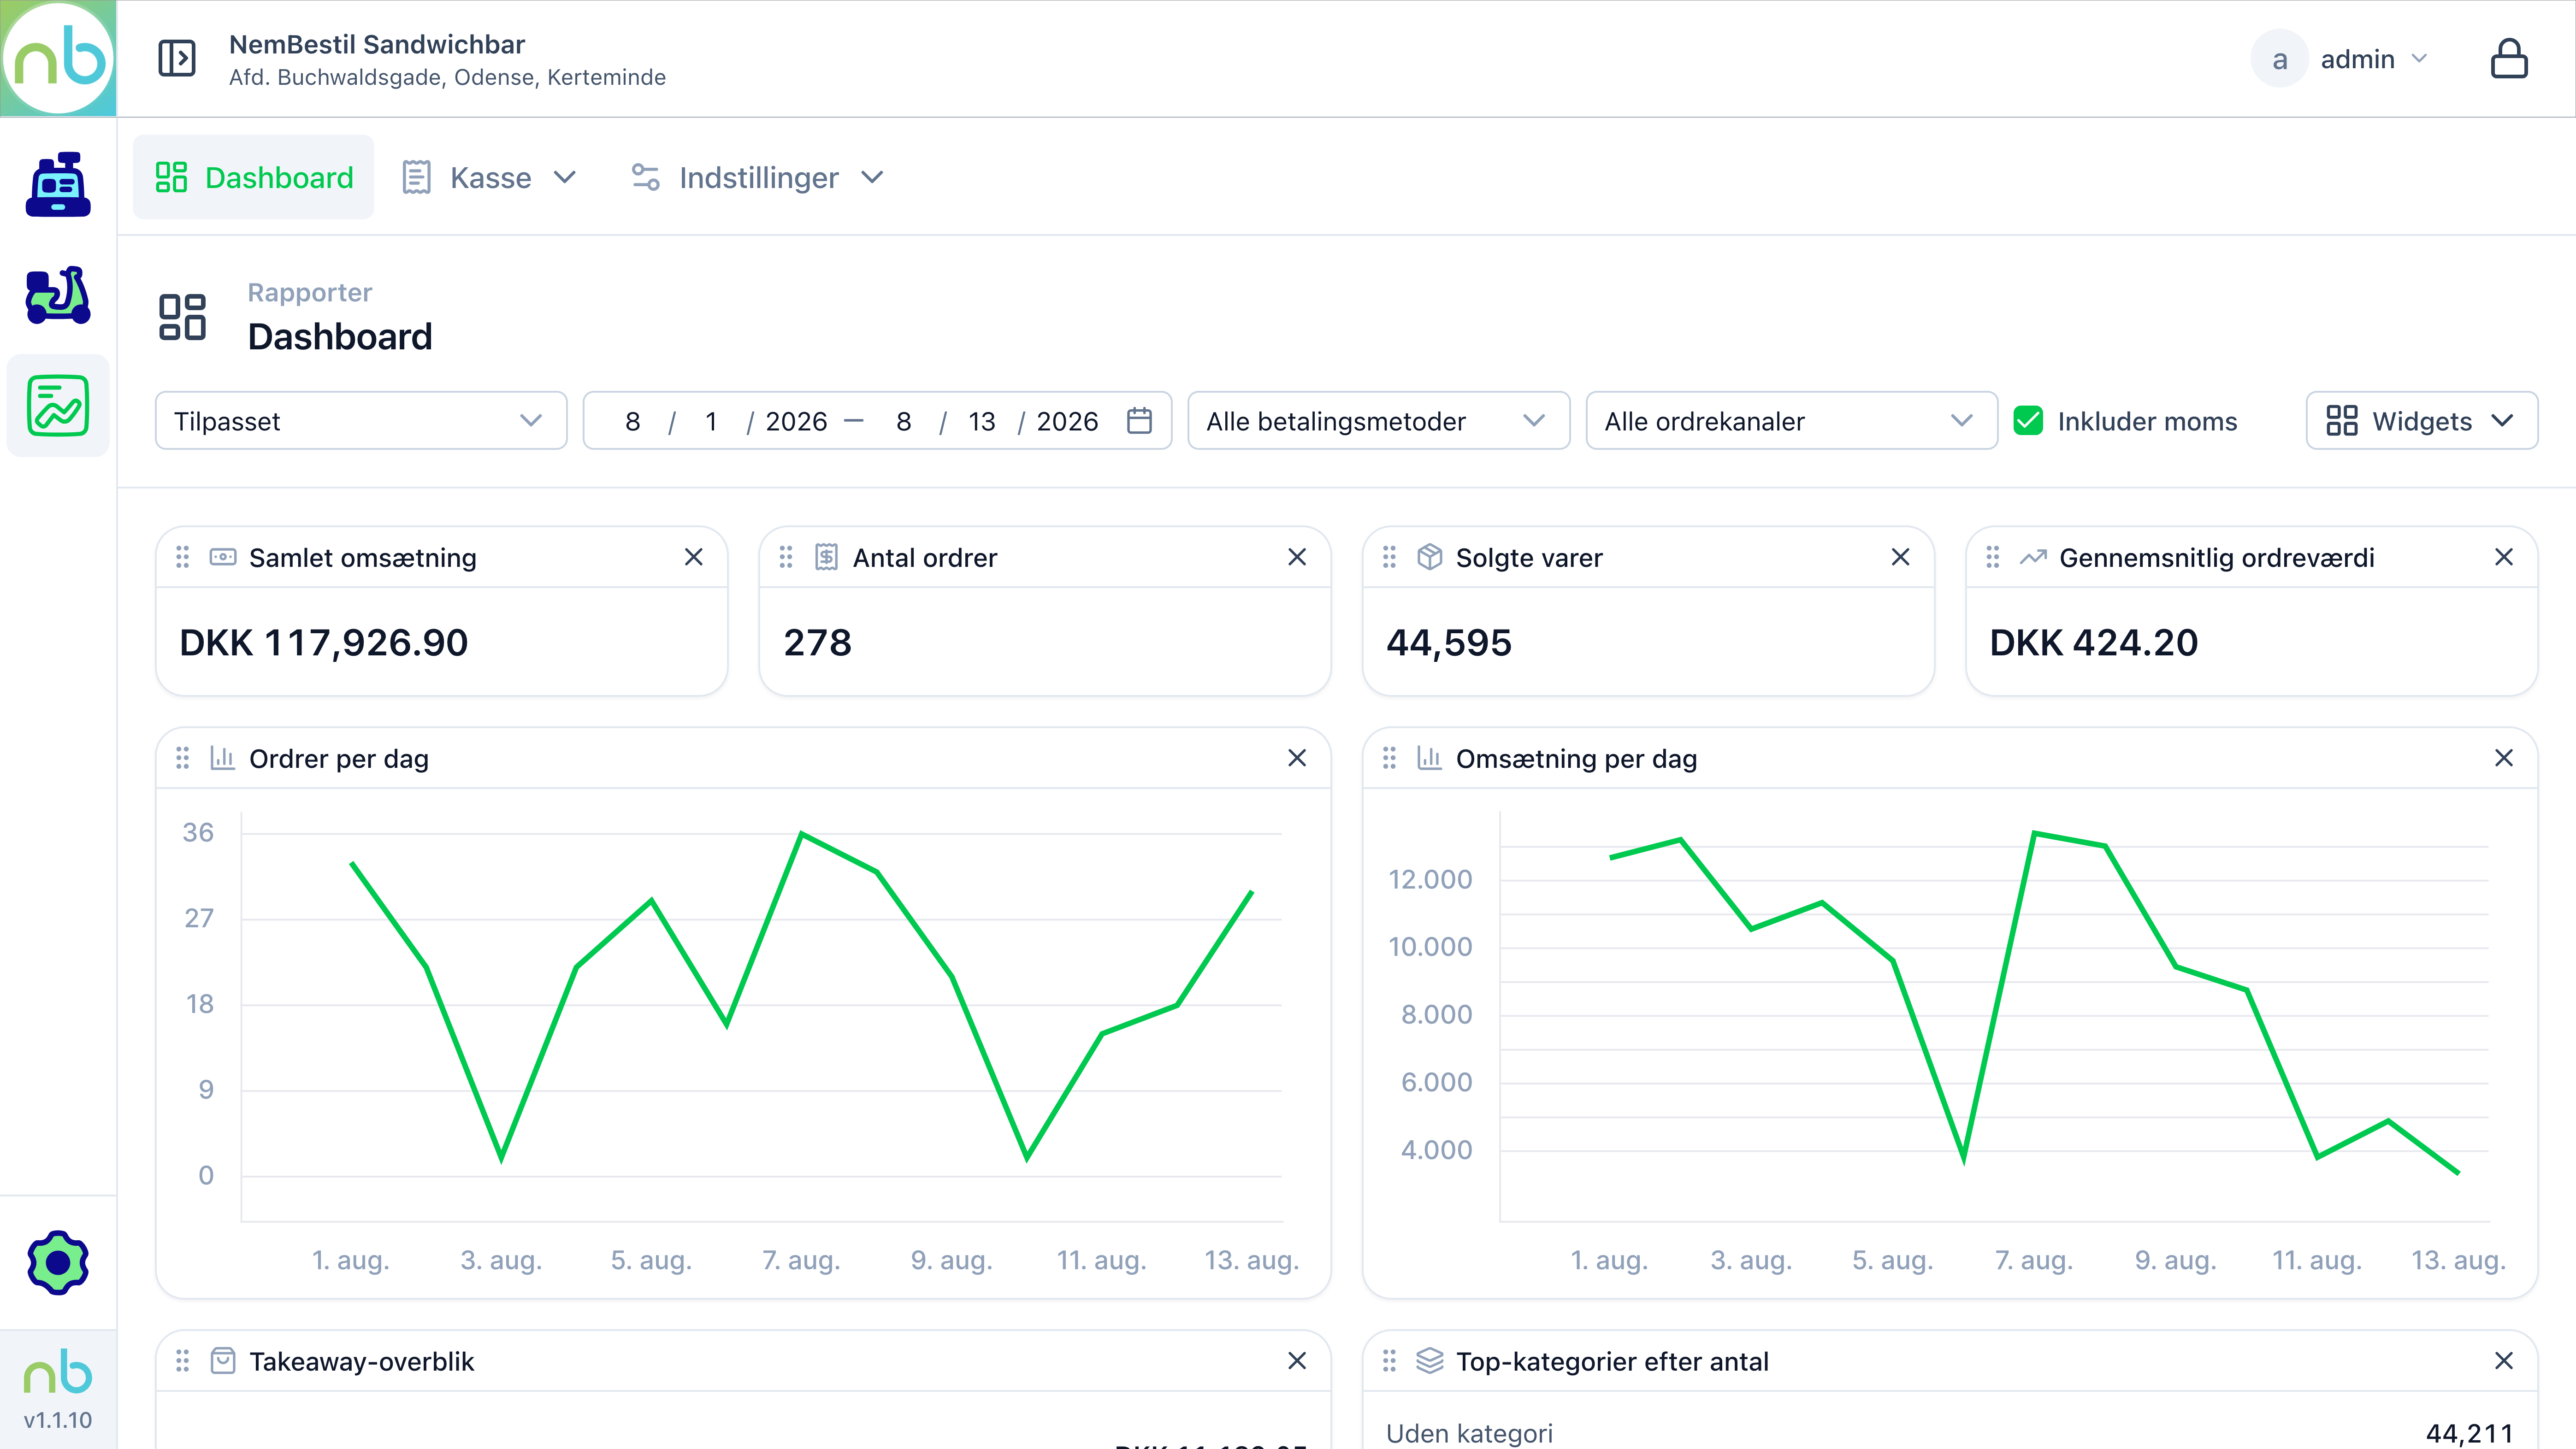This screenshot has height=1449, width=2576.
Task: Toggle the sidebar collapse panel icon
Action: click(x=177, y=58)
